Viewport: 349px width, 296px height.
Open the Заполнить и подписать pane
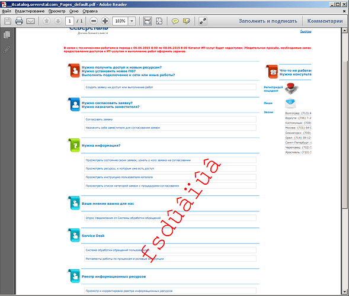(268, 21)
